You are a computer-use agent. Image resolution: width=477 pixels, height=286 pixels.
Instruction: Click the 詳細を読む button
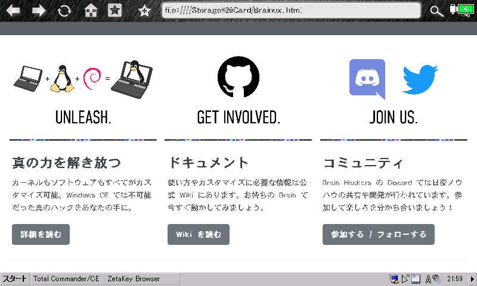pyautogui.click(x=41, y=234)
